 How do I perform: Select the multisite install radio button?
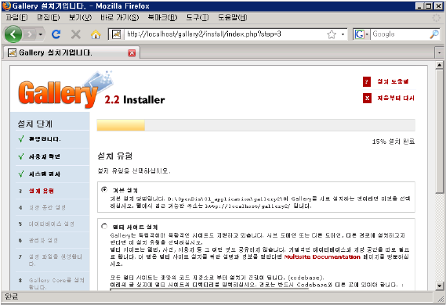[x=104, y=226]
